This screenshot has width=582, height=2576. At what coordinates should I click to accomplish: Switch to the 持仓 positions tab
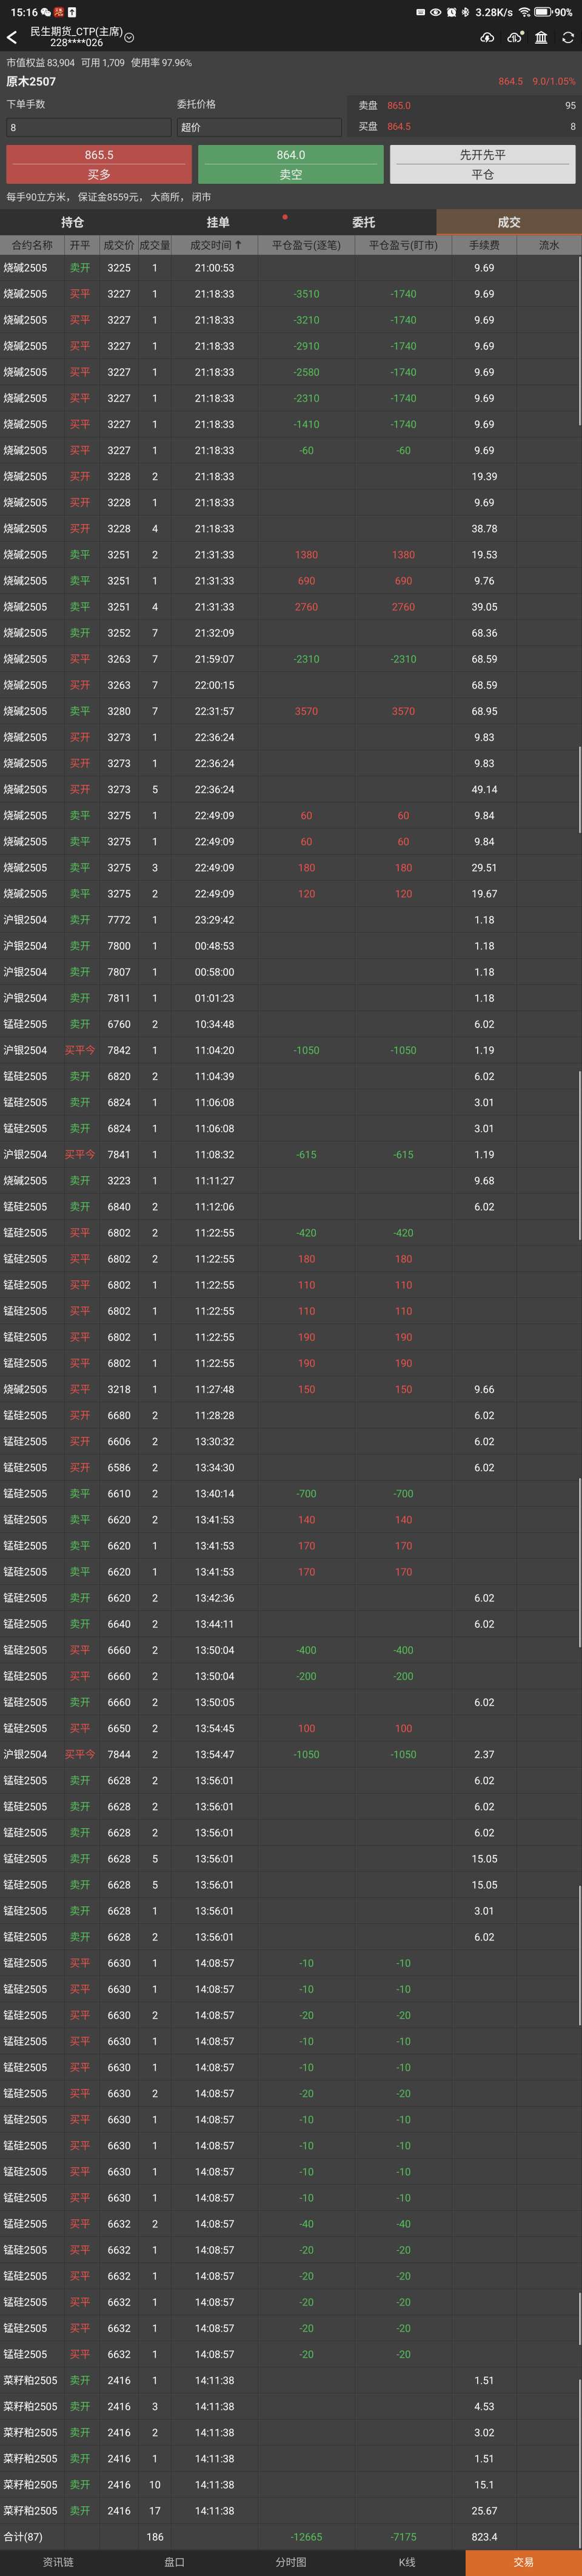(72, 222)
